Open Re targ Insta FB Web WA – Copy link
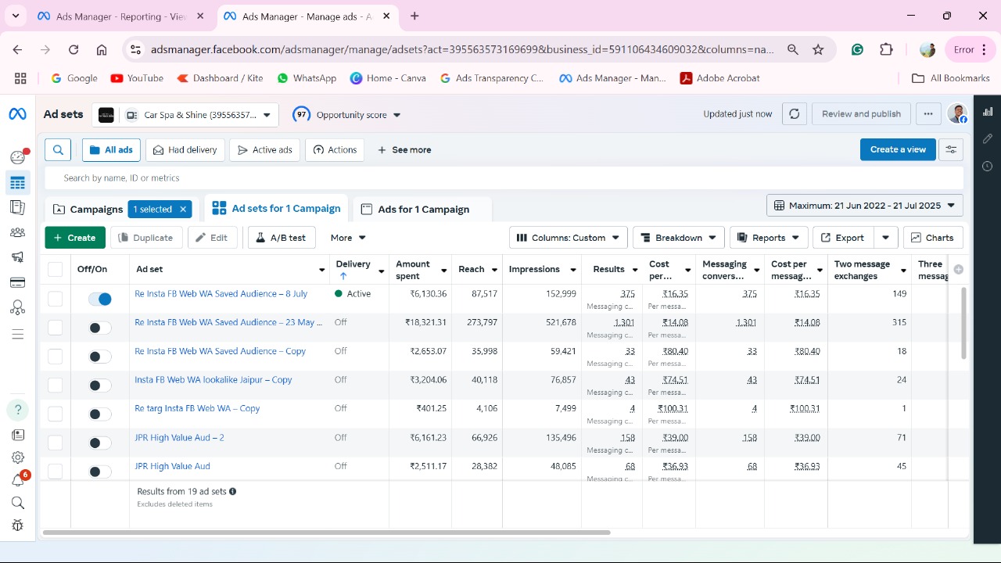This screenshot has height=563, width=1001. point(197,408)
